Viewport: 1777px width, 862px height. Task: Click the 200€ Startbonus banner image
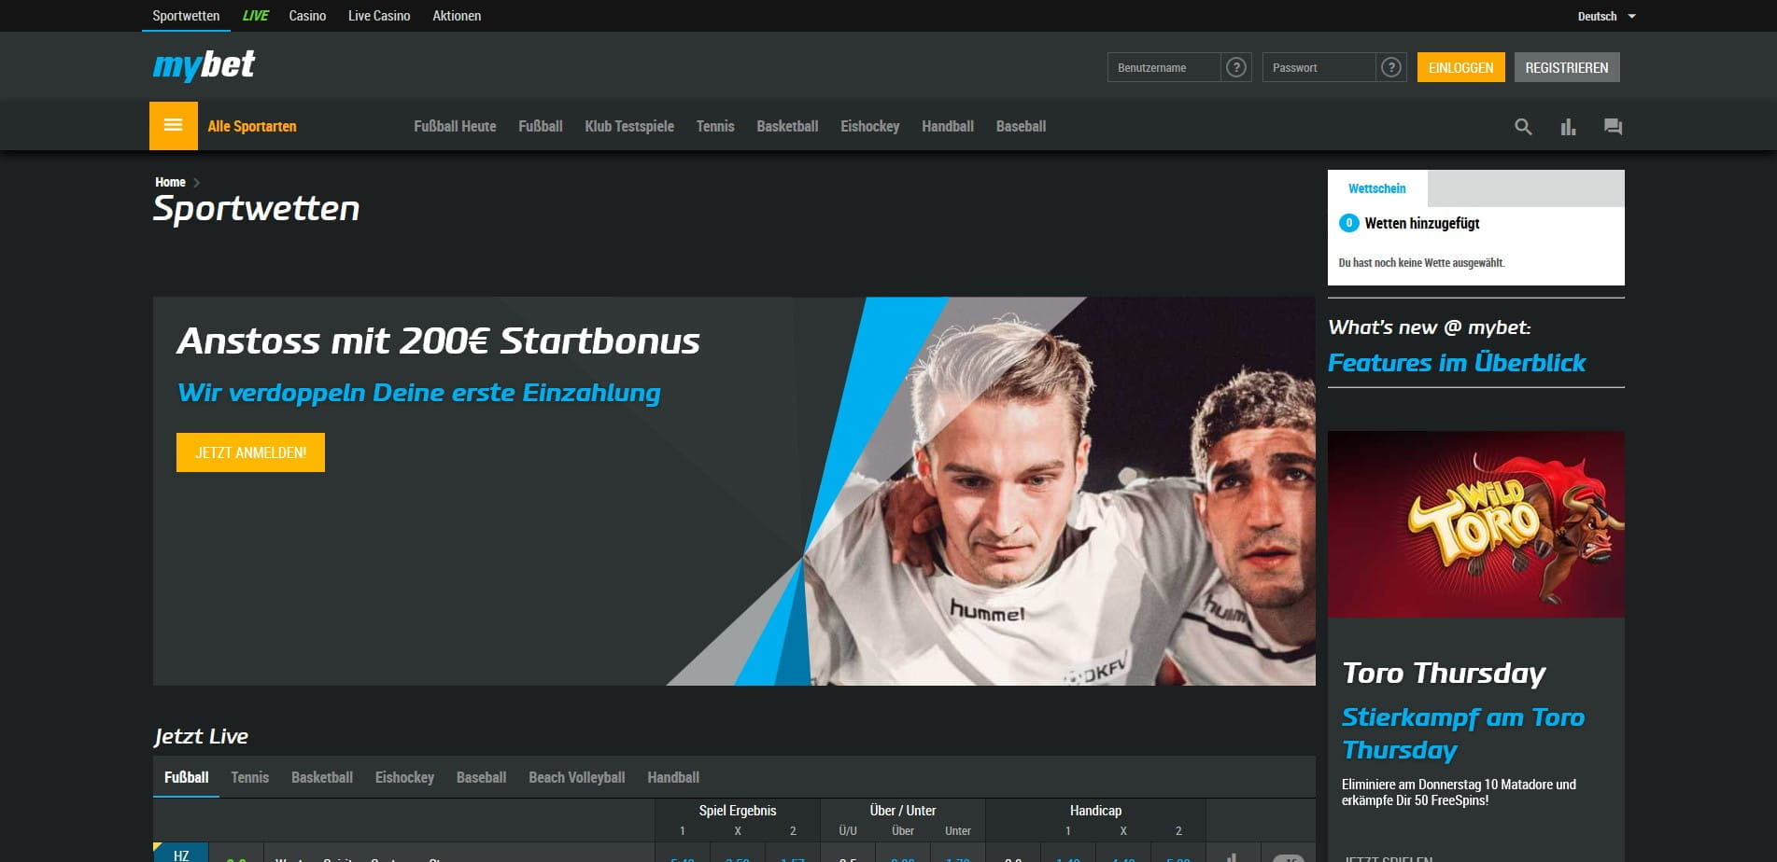click(x=734, y=491)
